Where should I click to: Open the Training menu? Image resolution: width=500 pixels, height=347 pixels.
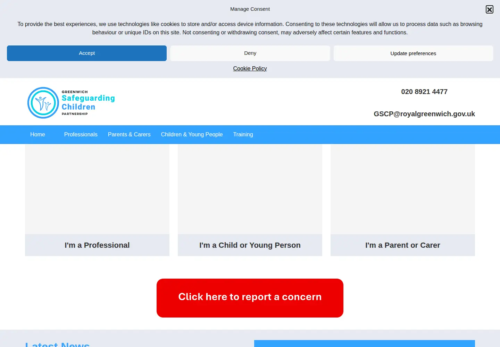(x=243, y=134)
